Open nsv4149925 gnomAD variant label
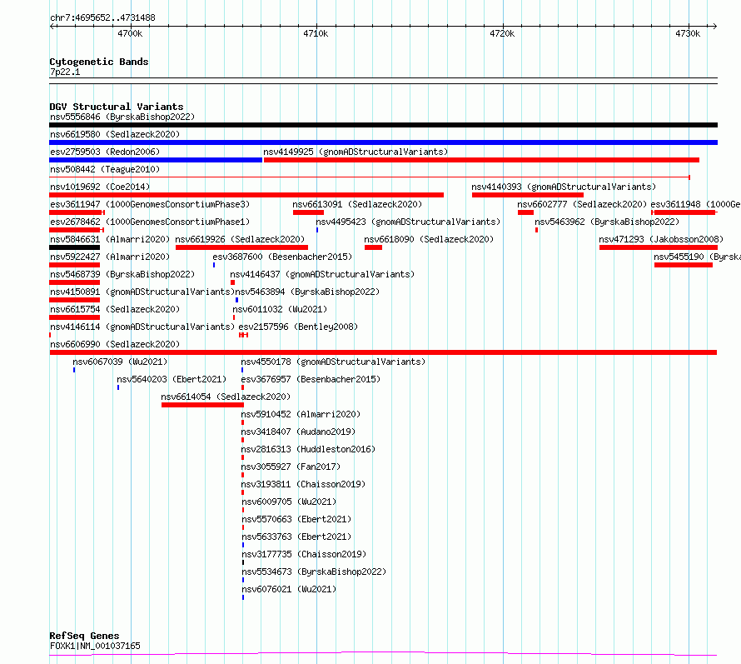 click(356, 152)
